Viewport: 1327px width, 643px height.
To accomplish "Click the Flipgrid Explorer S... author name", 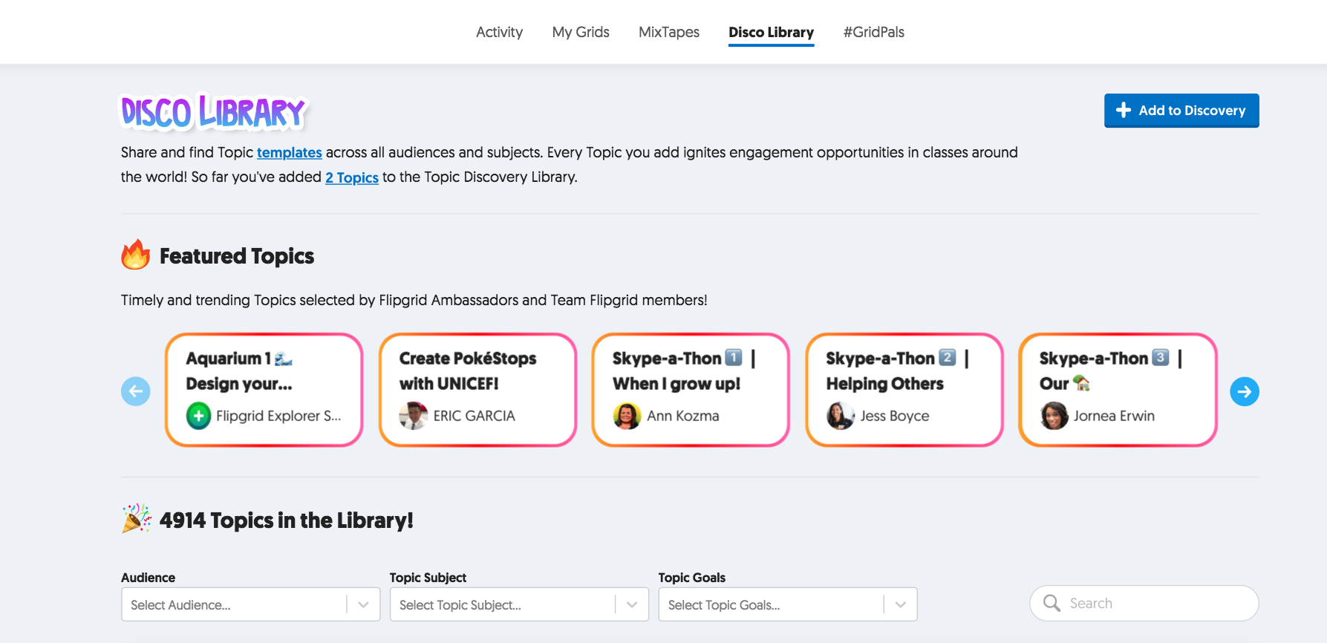I will 278,416.
